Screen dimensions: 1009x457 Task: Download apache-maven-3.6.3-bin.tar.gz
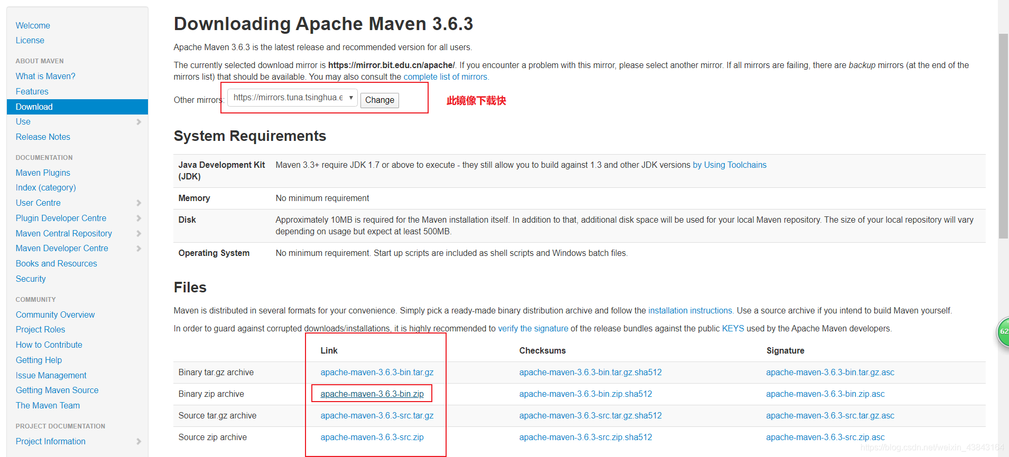pyautogui.click(x=377, y=372)
